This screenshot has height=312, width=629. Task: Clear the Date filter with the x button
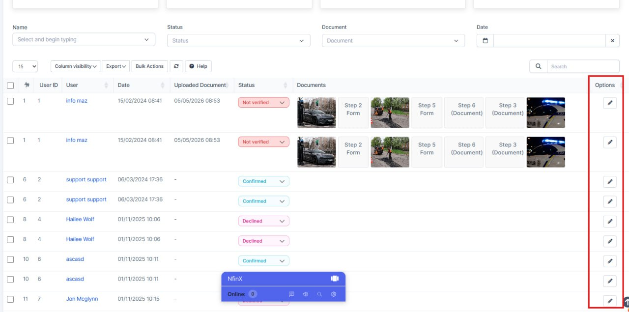point(612,41)
